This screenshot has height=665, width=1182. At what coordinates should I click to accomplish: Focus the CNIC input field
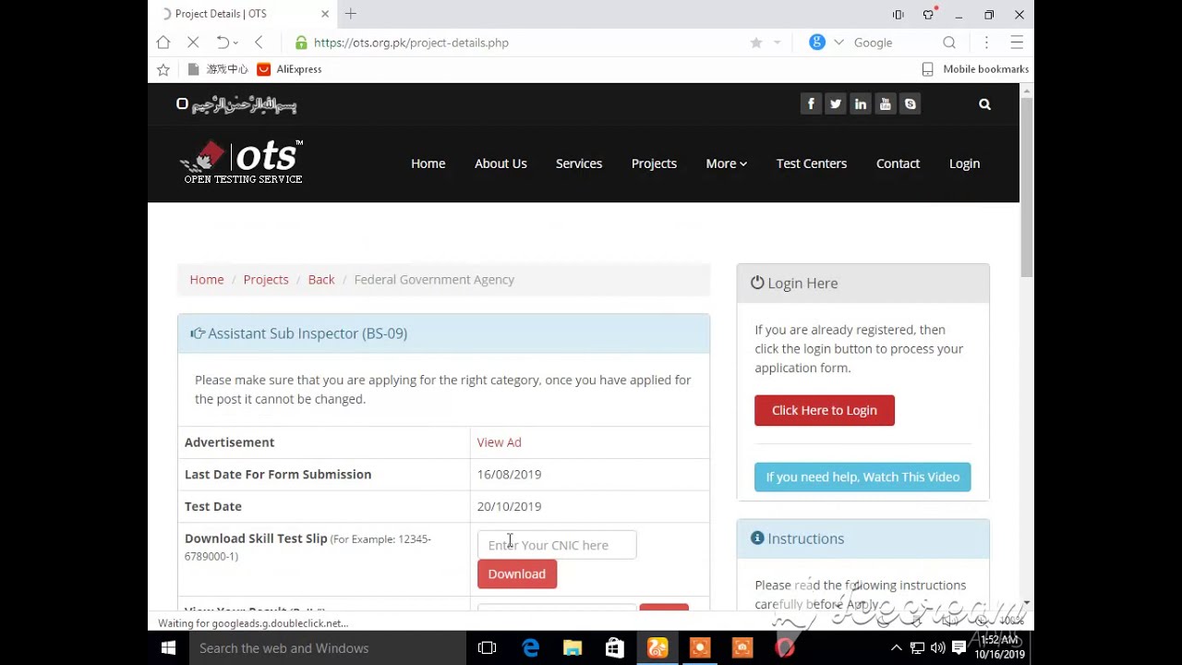557,545
